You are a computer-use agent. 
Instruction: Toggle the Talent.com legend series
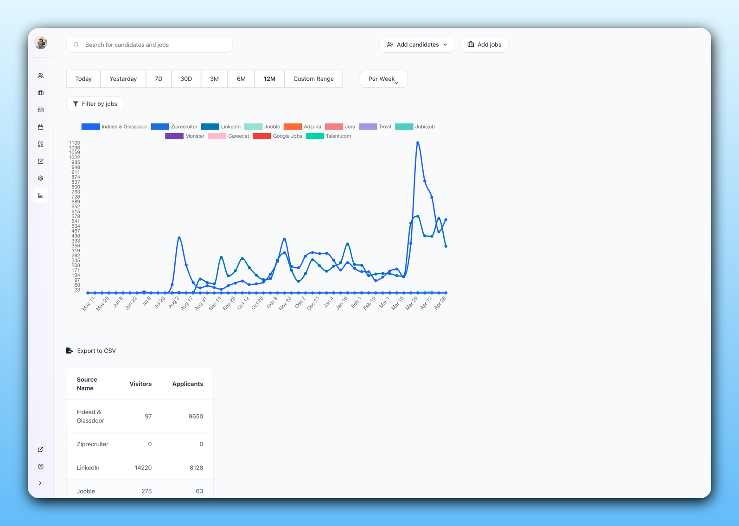coord(328,136)
